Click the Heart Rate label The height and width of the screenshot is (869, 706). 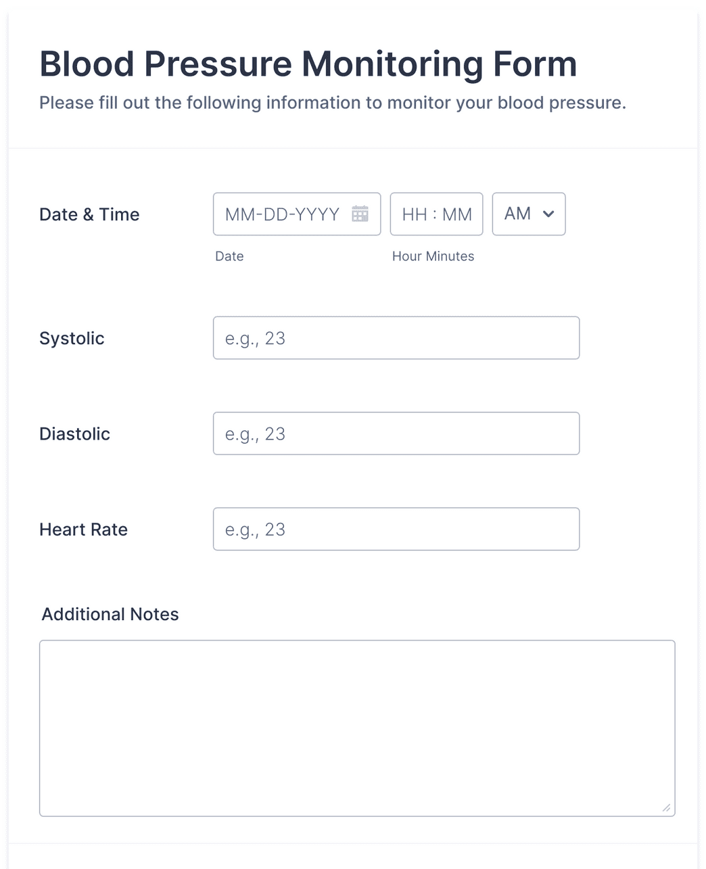83,530
